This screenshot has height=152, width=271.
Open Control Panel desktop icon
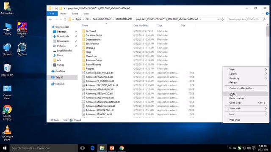tap(7, 92)
